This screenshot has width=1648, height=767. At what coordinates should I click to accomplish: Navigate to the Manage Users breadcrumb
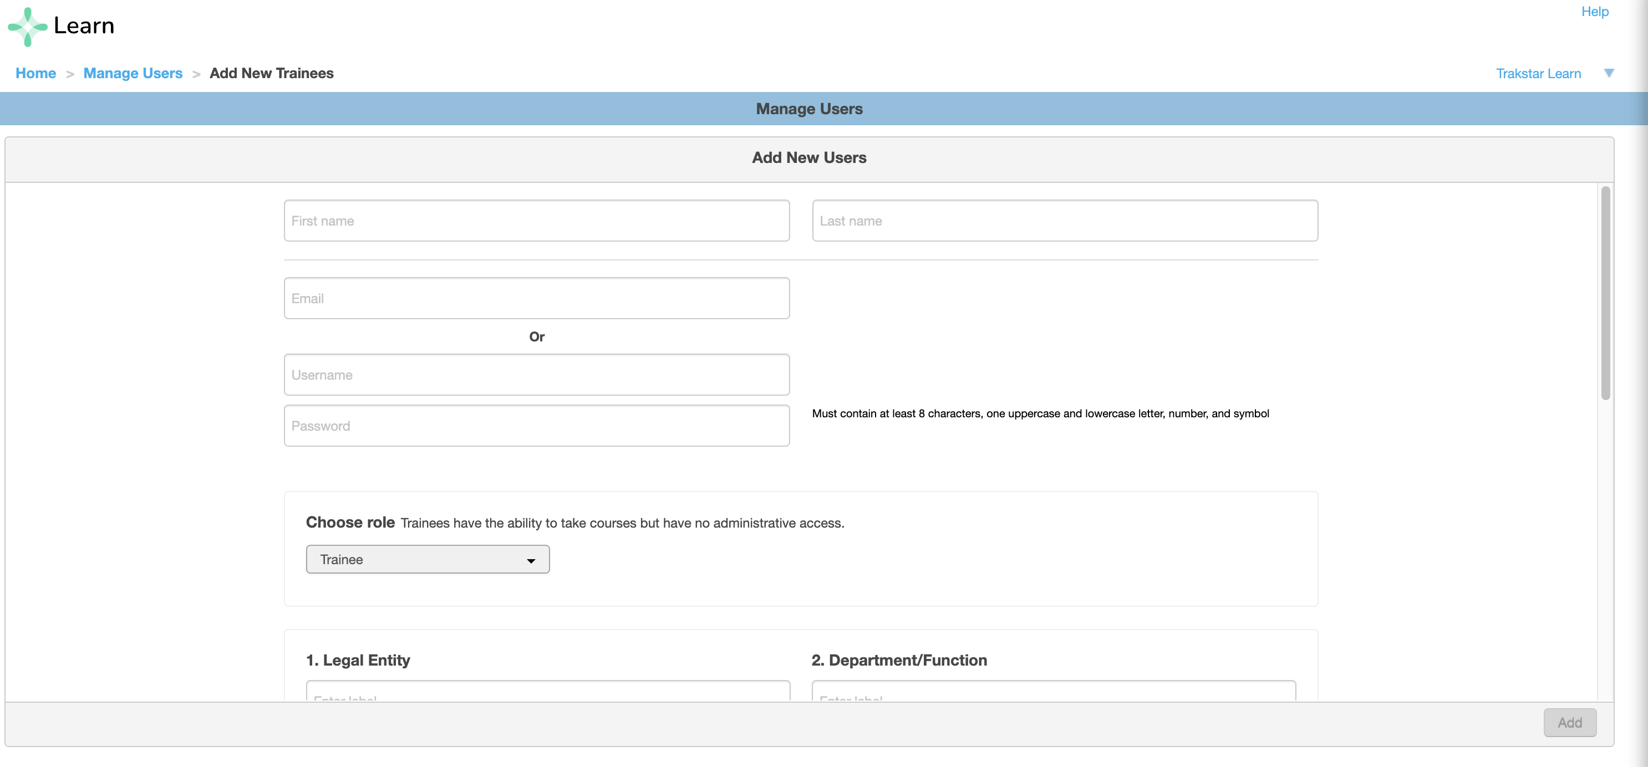point(133,74)
